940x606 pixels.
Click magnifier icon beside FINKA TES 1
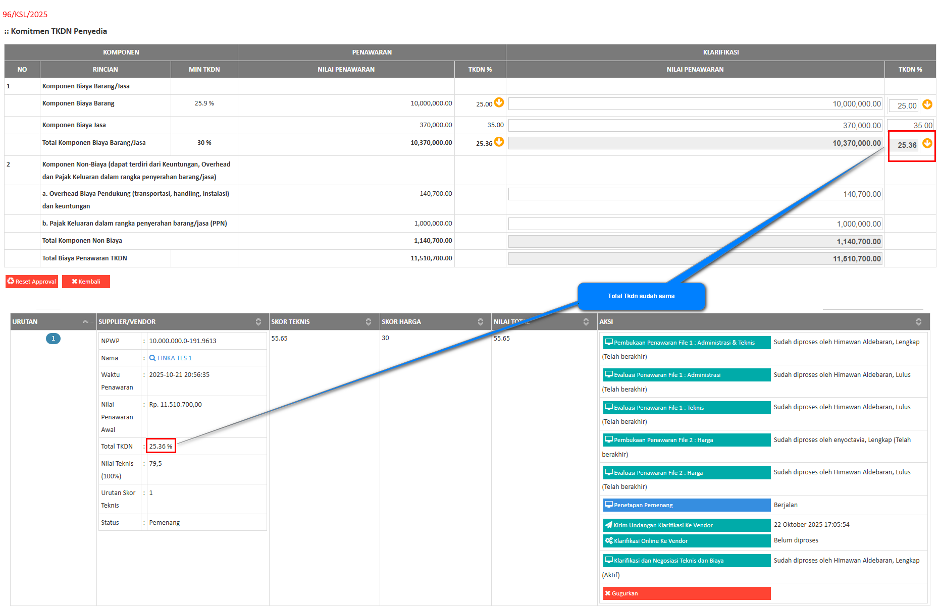coord(152,358)
